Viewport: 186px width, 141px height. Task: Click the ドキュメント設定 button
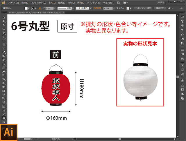[x=143, y=8]
